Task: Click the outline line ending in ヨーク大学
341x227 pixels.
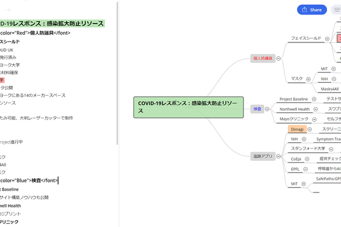Action: pyautogui.click(x=10, y=65)
